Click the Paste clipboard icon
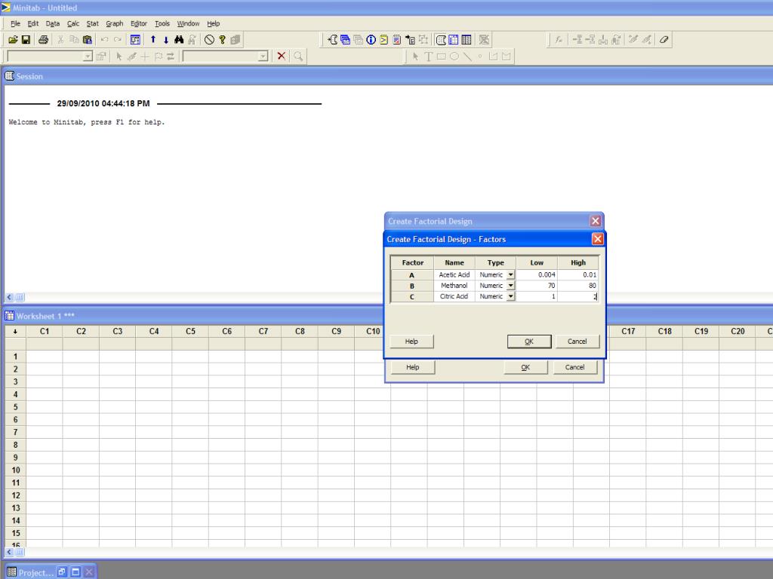 point(88,40)
